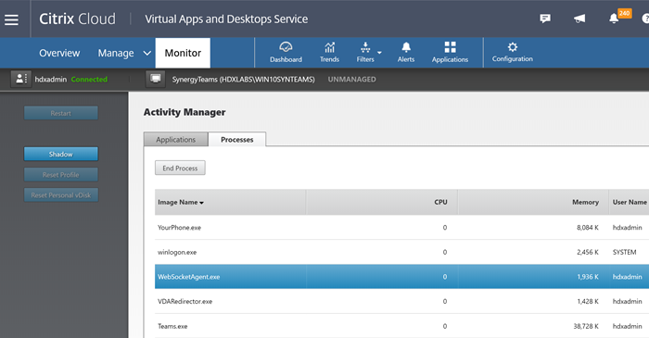This screenshot has width=649, height=338.
Task: Open the bell notifications with 240 badge
Action: click(x=619, y=18)
